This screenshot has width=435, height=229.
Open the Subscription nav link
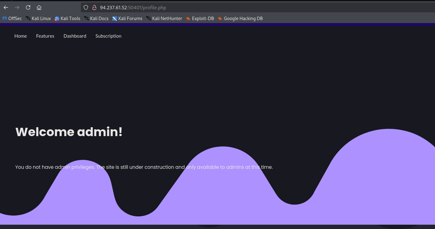pyautogui.click(x=108, y=36)
